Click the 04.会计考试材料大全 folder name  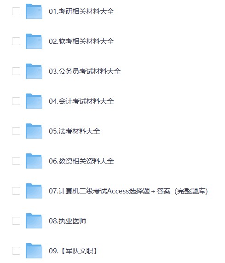point(81,101)
